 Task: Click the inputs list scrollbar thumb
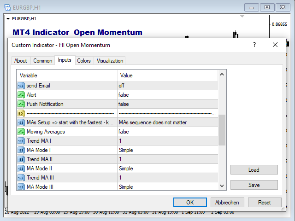(222, 130)
